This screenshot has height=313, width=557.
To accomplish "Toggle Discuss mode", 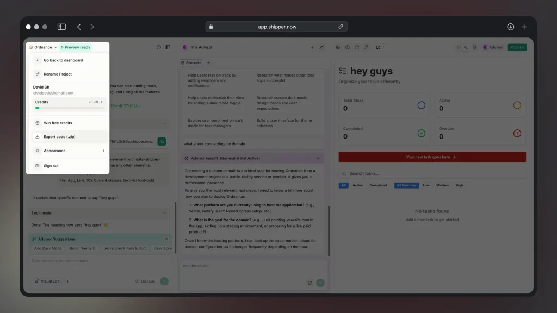I will coord(145,281).
